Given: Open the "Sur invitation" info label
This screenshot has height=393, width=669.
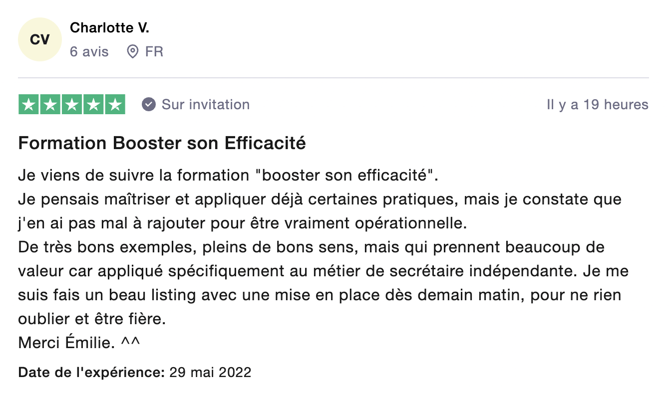Looking at the screenshot, I should (x=206, y=105).
